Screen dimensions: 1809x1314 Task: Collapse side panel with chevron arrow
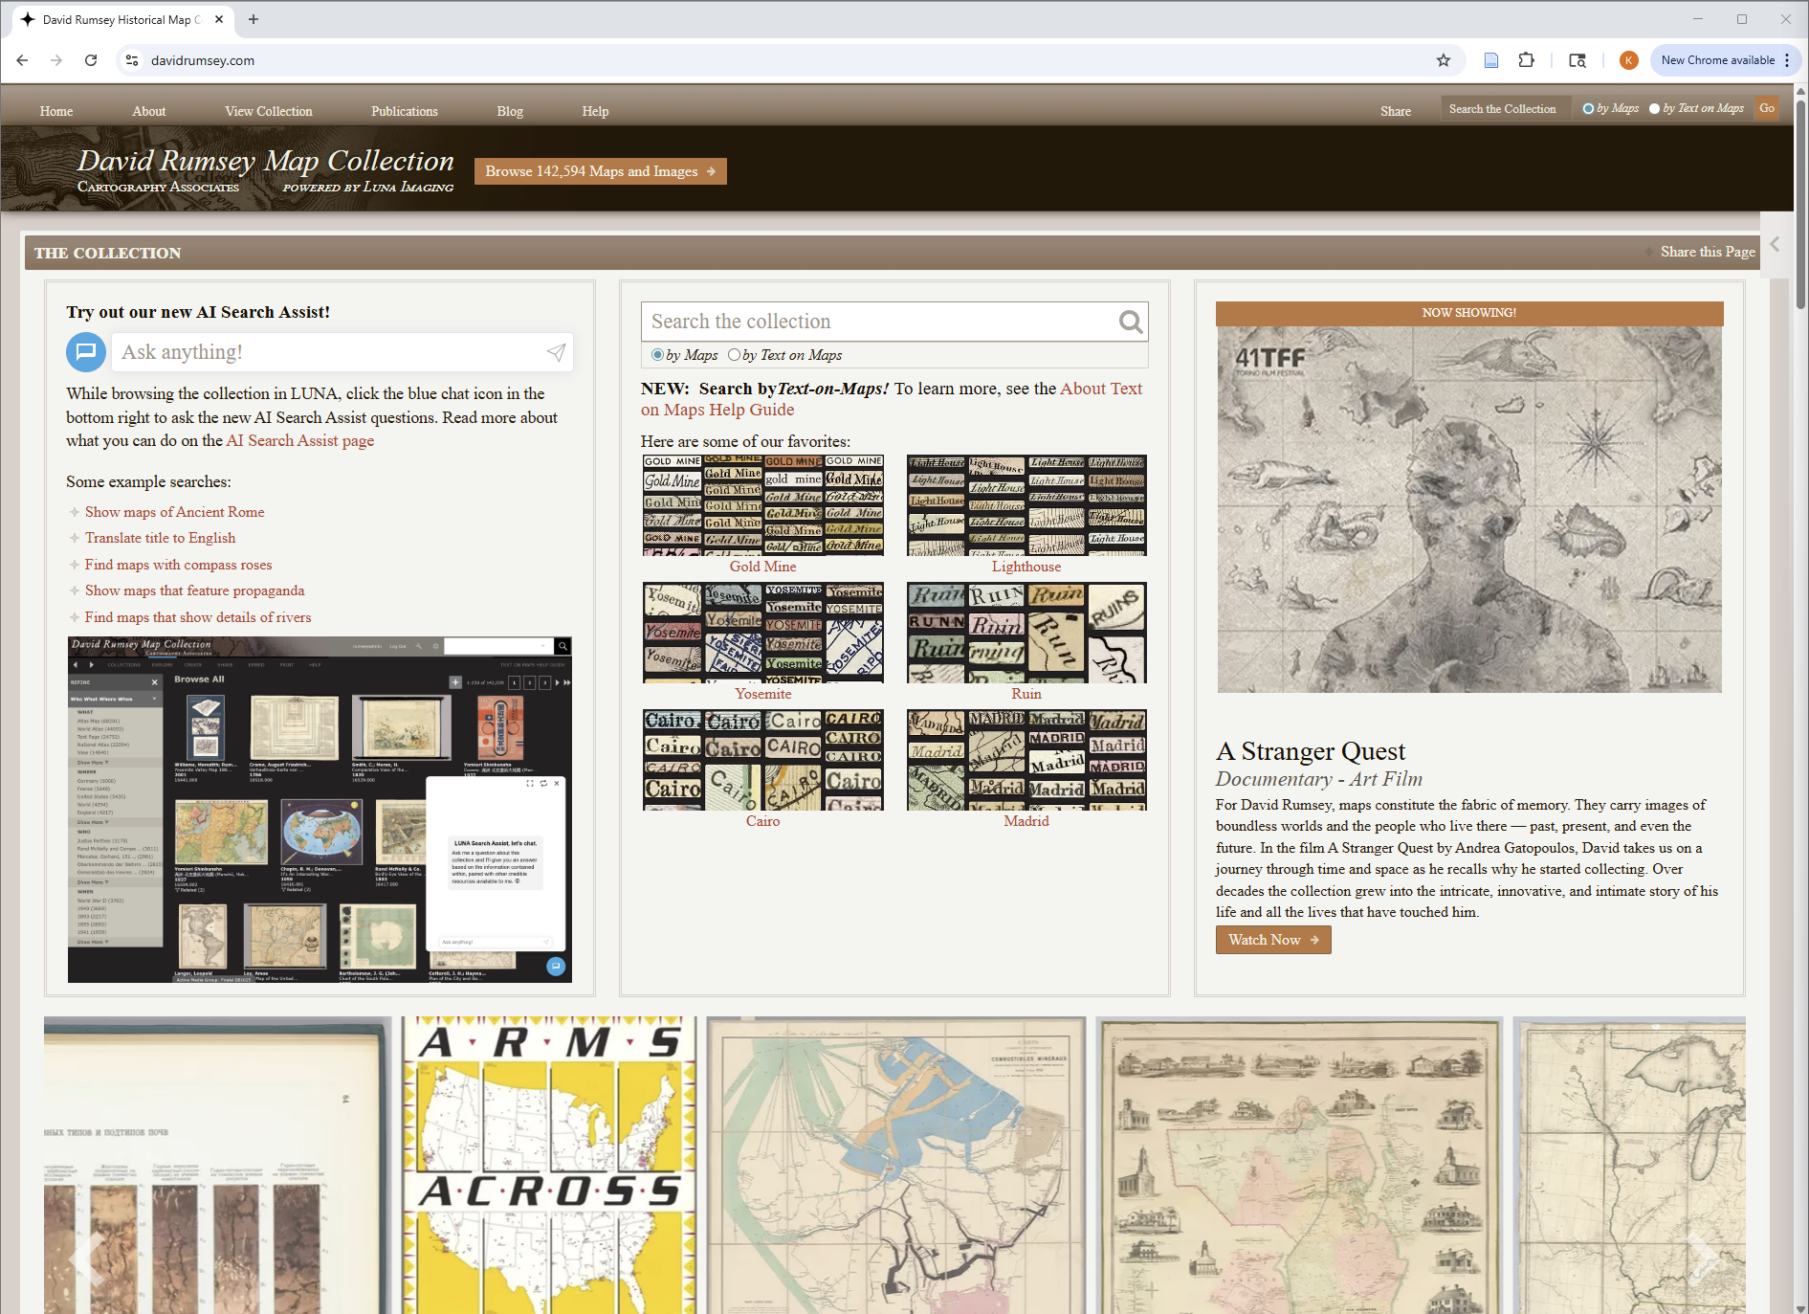coord(1776,244)
